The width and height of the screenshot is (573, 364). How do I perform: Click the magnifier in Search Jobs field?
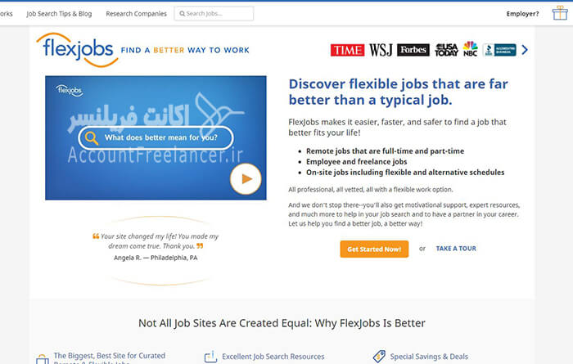coord(182,14)
